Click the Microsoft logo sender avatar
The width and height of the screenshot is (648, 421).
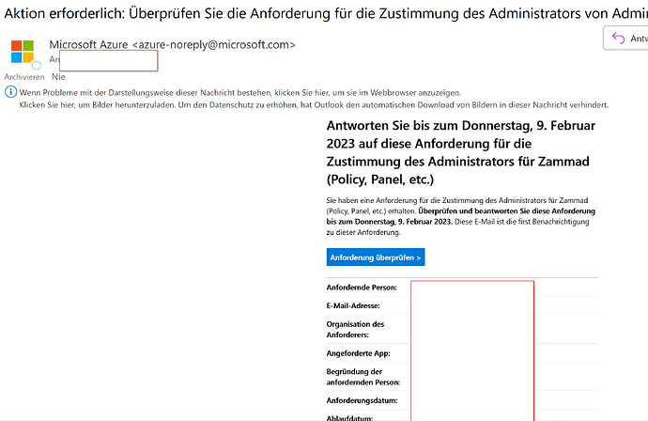coord(23,52)
